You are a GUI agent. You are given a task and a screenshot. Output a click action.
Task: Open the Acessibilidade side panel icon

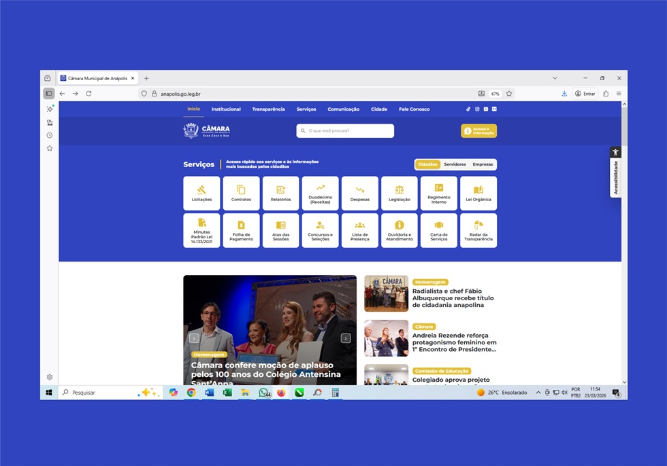(615, 153)
